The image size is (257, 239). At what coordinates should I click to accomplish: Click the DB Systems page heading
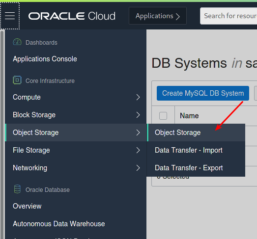[x=204, y=63]
